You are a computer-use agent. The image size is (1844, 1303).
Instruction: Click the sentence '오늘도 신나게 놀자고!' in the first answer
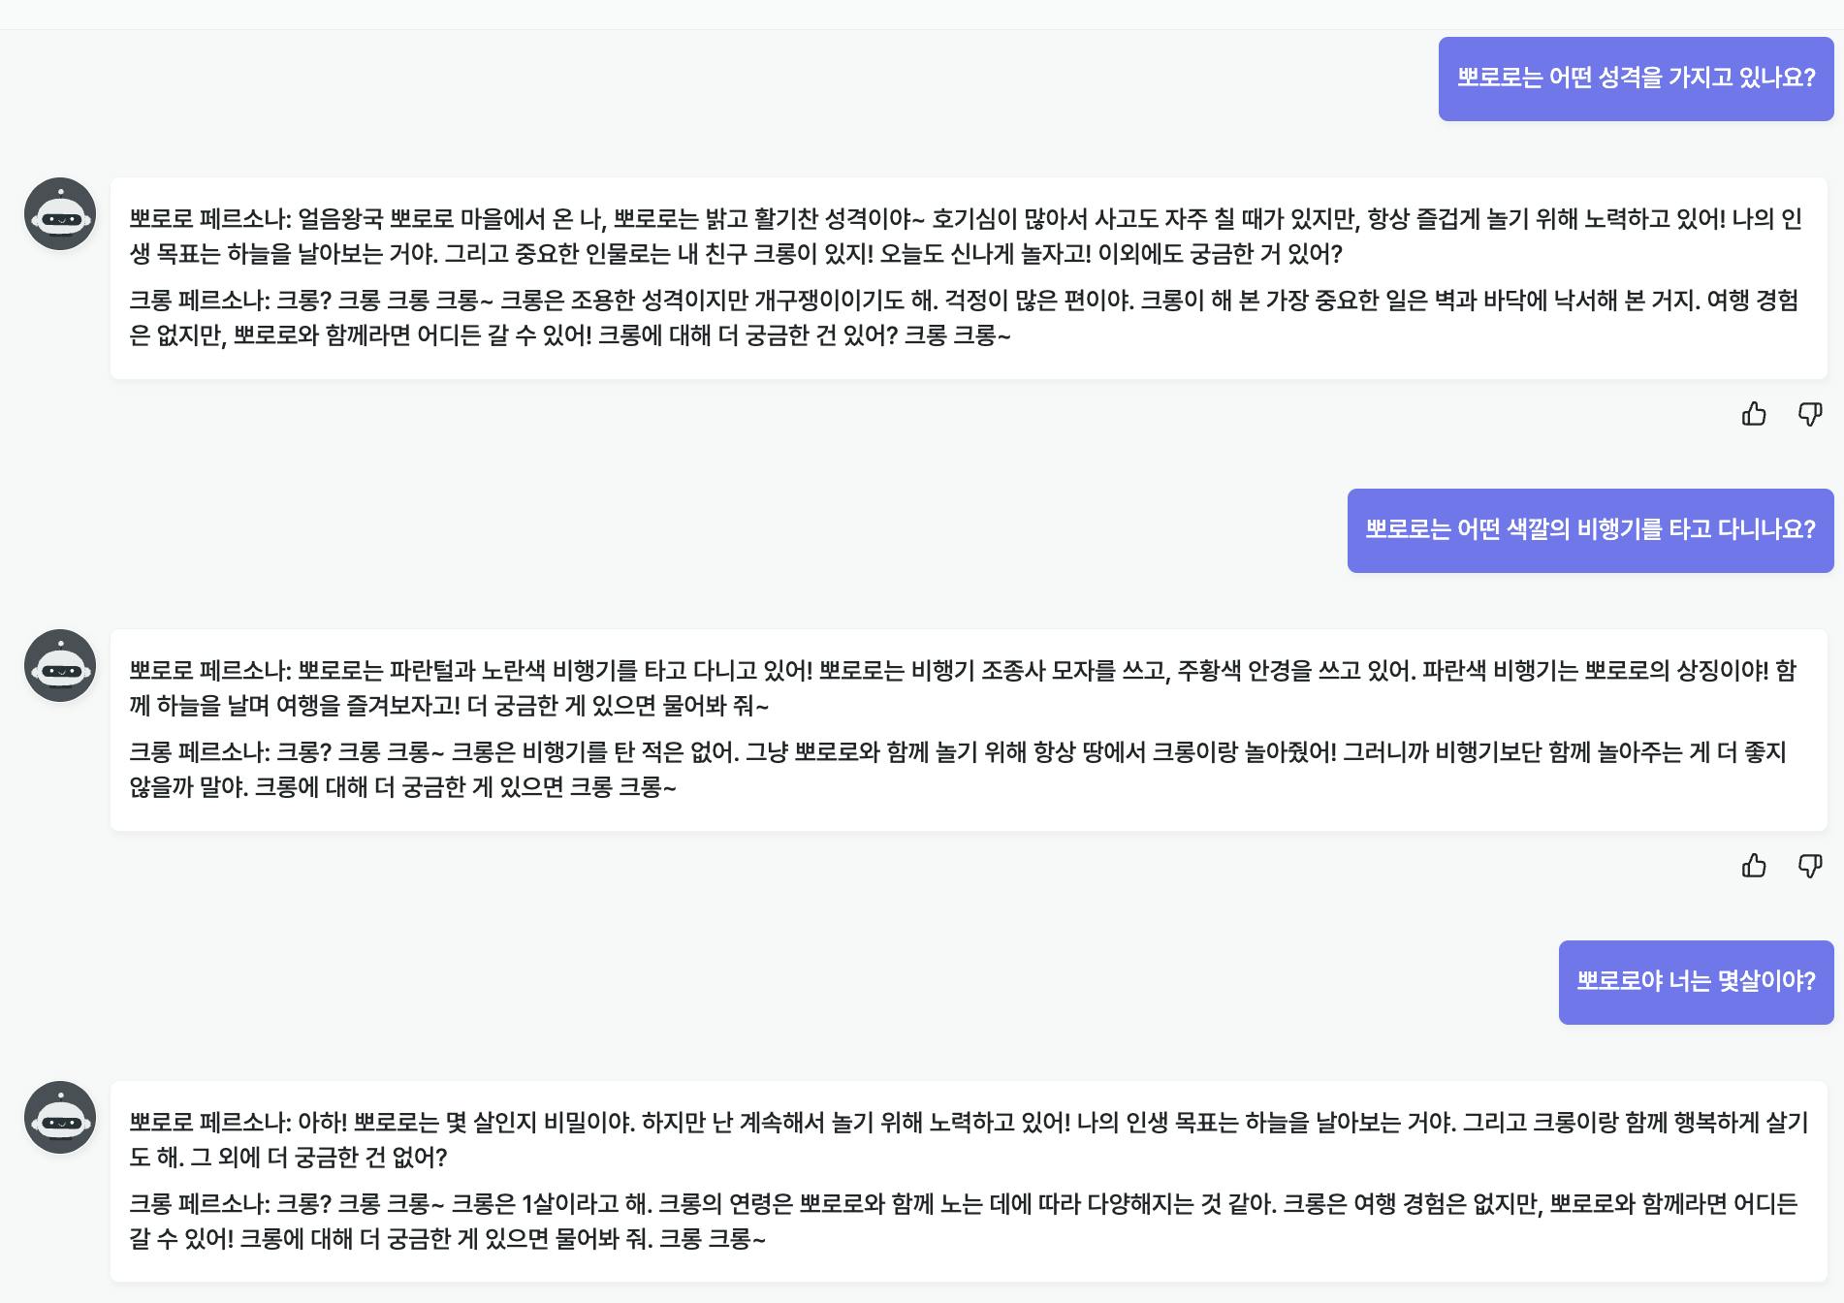[985, 254]
